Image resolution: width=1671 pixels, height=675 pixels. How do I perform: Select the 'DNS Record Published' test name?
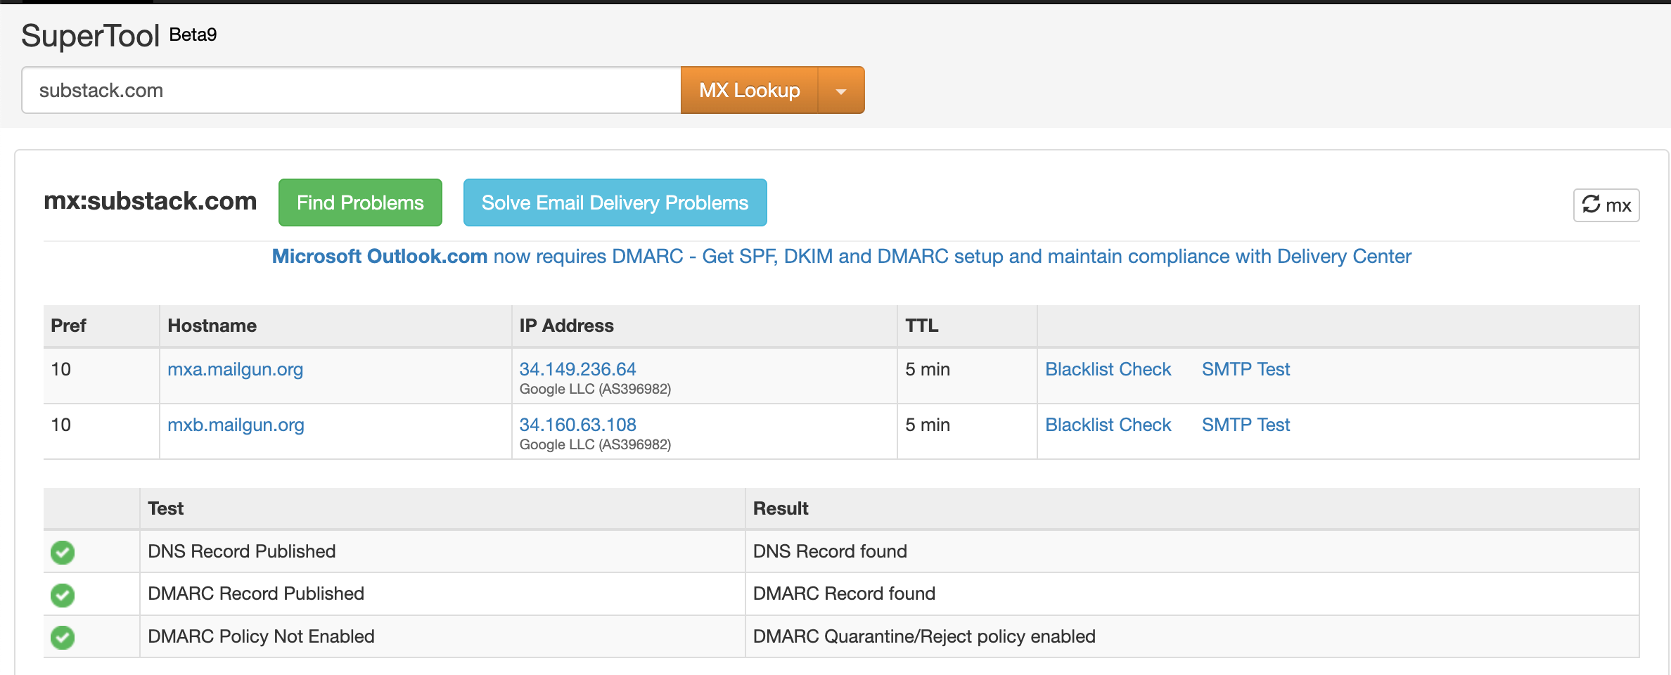(x=241, y=551)
